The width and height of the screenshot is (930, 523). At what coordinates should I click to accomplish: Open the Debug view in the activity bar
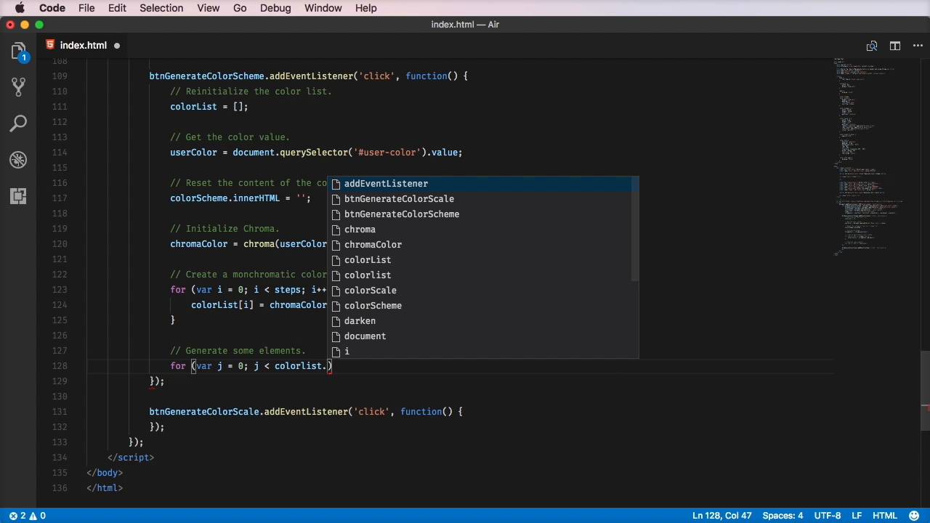click(x=18, y=160)
